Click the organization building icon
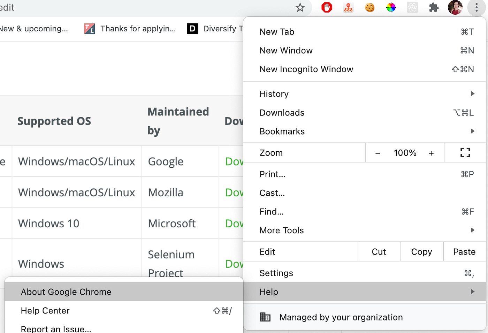 coord(265,317)
